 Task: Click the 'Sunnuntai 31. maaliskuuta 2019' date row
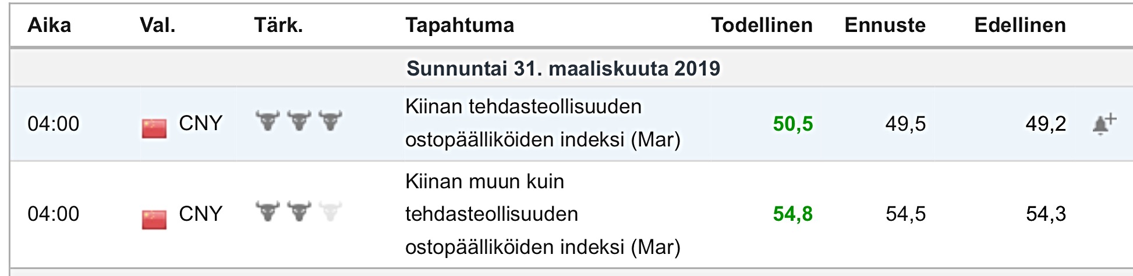(x=563, y=69)
